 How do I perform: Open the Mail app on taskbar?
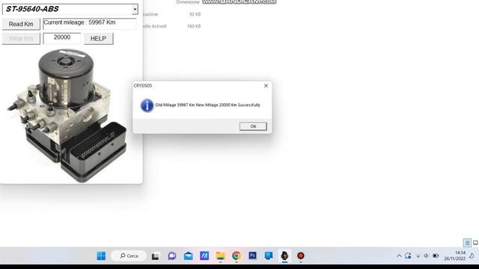click(x=188, y=256)
